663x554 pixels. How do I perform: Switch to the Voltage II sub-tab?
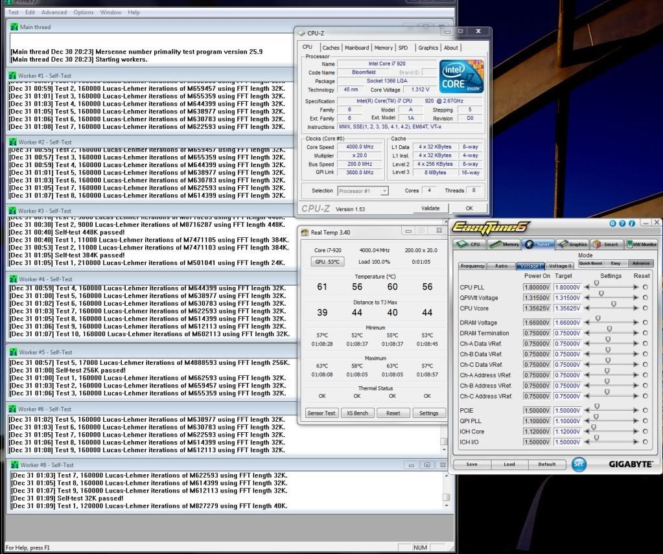coord(560,266)
